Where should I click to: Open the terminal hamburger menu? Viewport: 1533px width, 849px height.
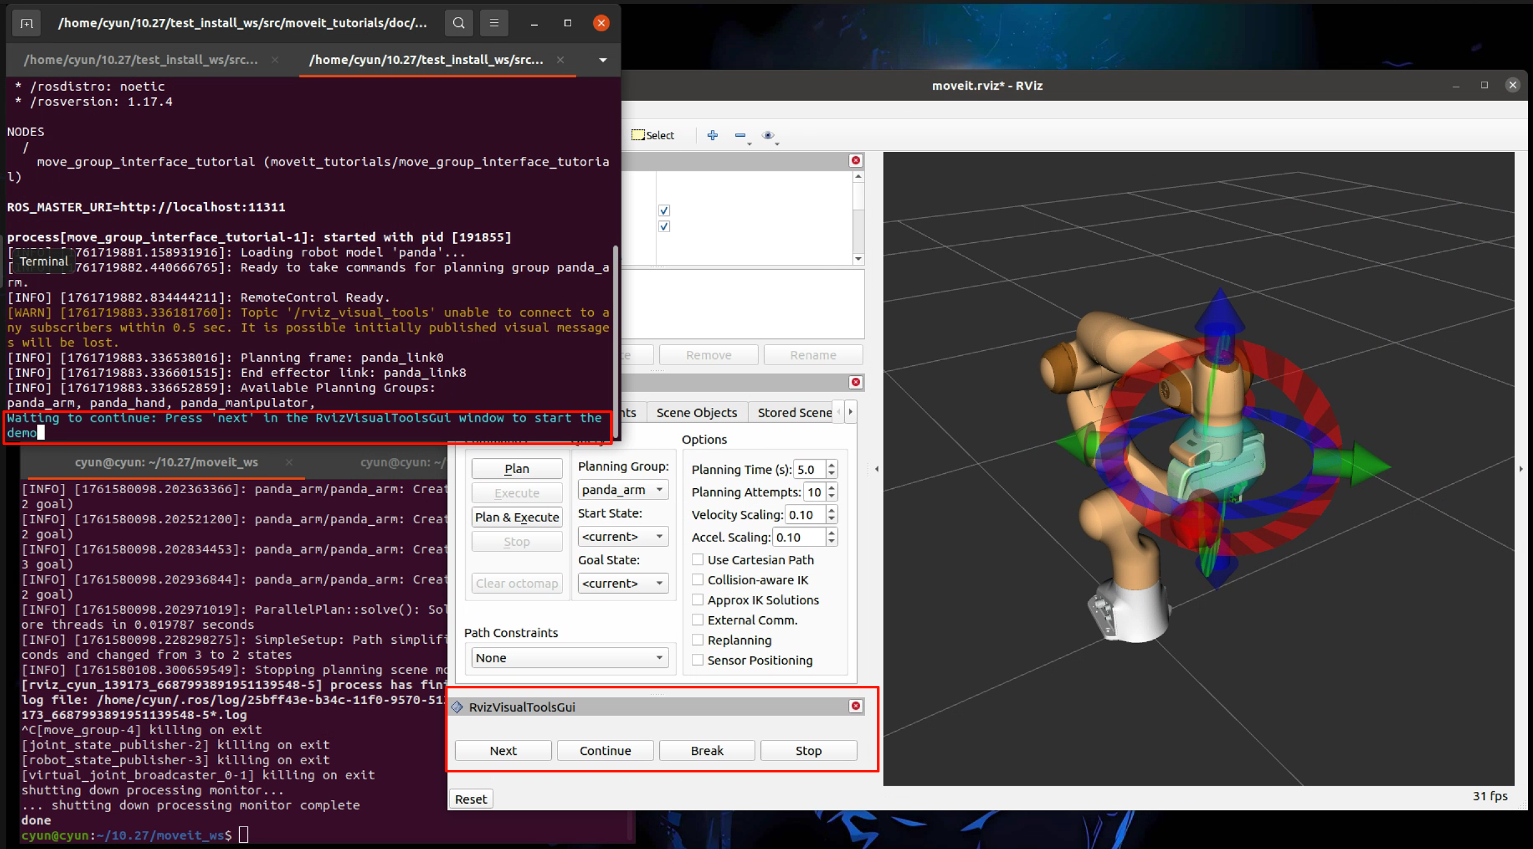[x=494, y=23]
